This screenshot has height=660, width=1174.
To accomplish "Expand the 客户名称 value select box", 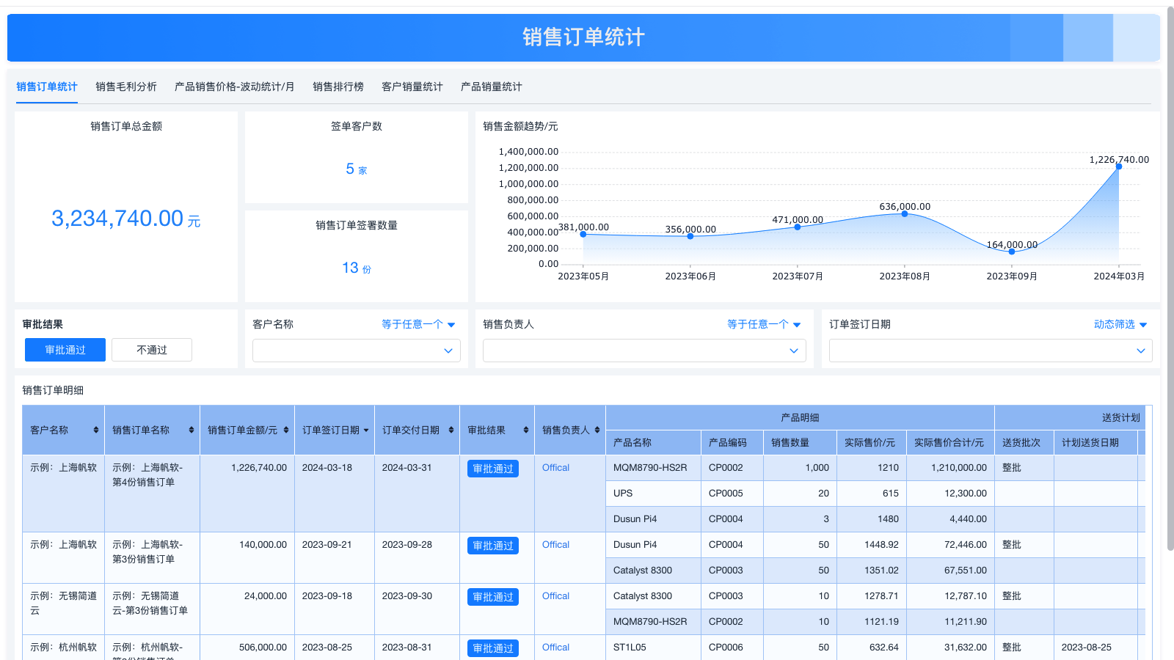I will pyautogui.click(x=357, y=351).
